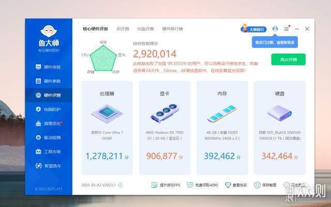This screenshot has height=207, width=331.
Task: Click the green 再次评测 button
Action: tap(289, 59)
